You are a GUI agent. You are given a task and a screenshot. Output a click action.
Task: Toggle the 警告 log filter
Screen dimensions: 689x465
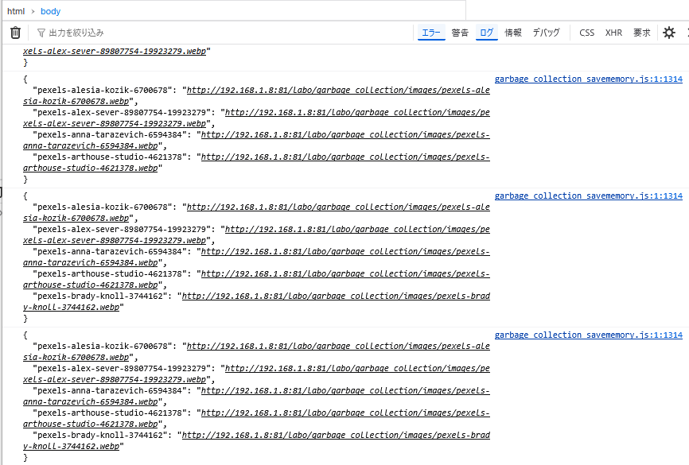460,33
